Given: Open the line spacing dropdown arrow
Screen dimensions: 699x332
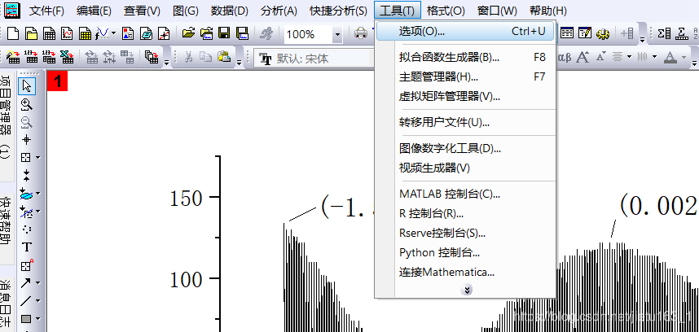Looking at the screenshot, I should point(654,57).
